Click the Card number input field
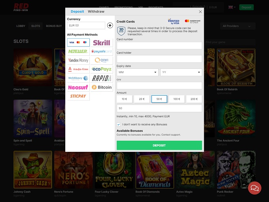Viewport: 269px width, 202px height. 159,45
